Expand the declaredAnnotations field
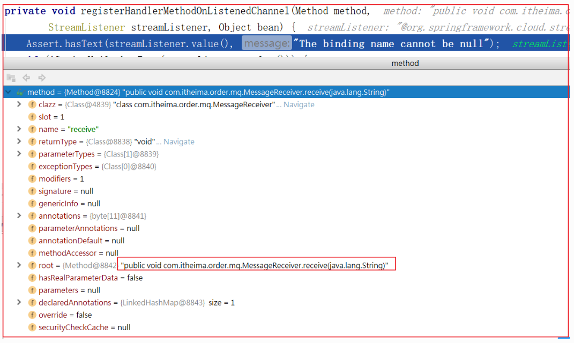 (19, 302)
